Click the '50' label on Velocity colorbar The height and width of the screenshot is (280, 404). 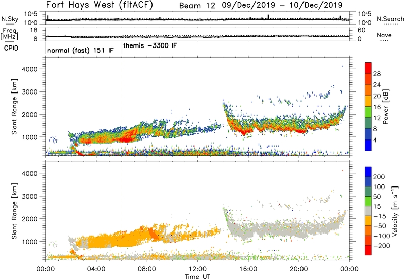click(377, 197)
